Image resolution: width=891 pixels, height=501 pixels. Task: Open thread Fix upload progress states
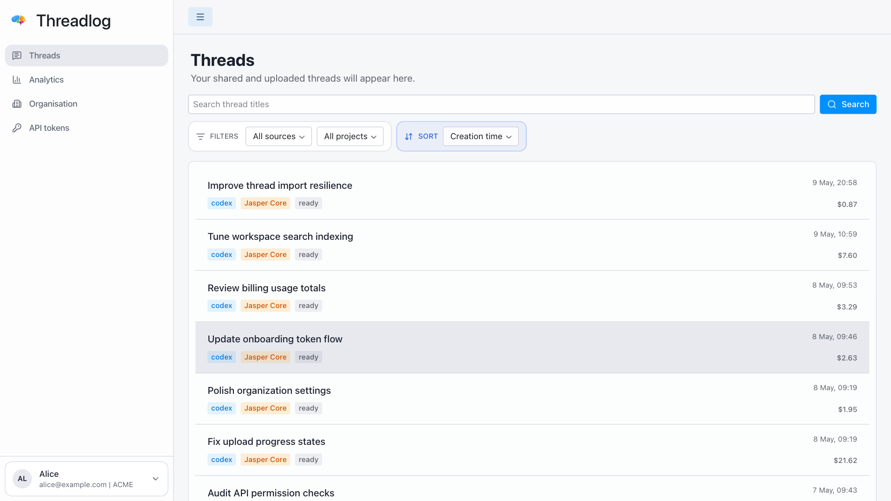(532, 450)
